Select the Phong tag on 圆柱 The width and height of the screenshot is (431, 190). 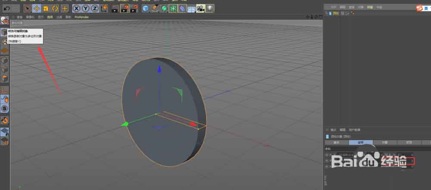pos(353,13)
